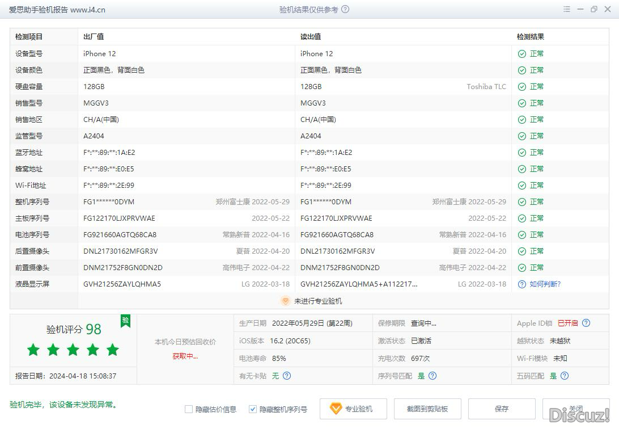Click factory-value A2404 model number

coord(94,136)
